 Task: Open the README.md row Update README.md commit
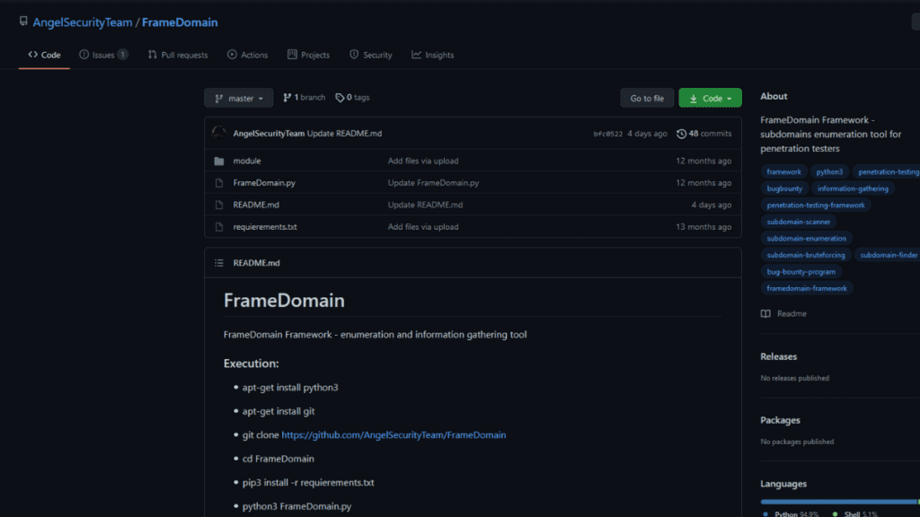(x=425, y=205)
